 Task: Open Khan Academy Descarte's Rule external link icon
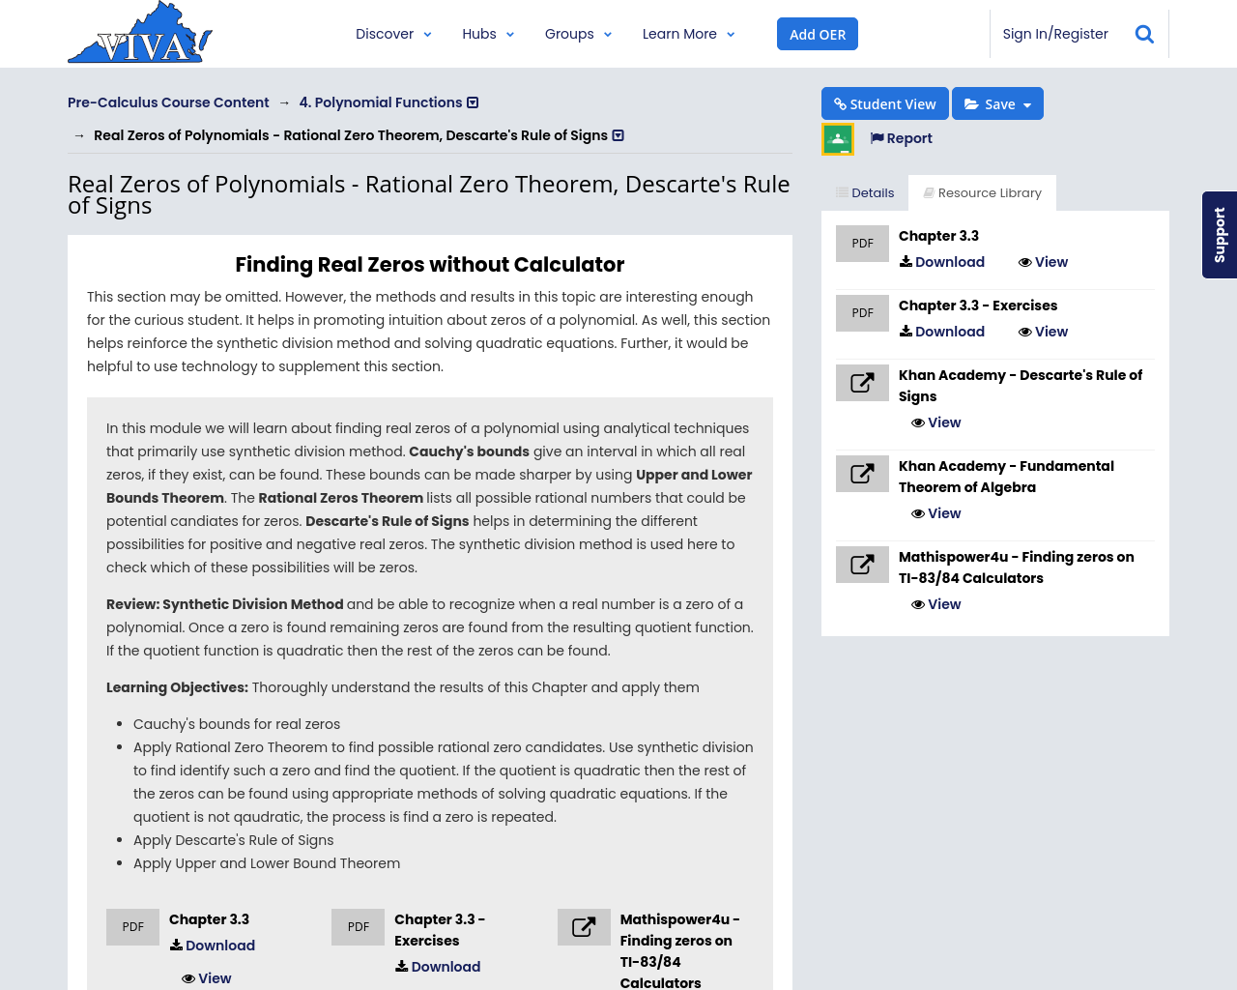click(862, 383)
